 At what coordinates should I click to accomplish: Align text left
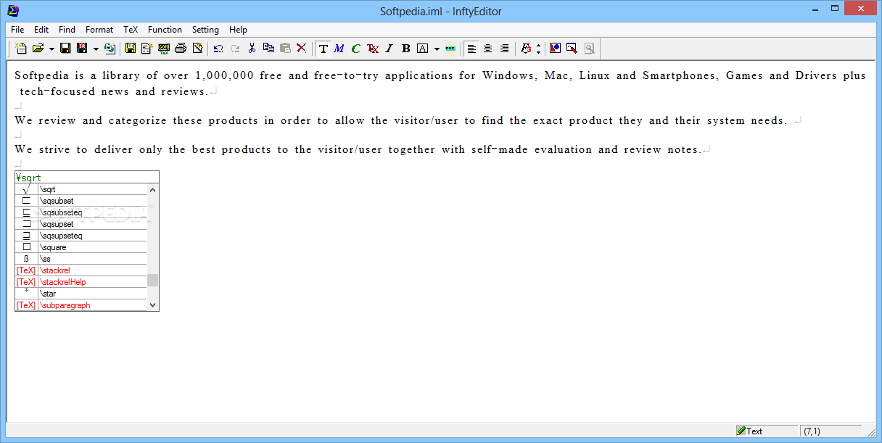point(471,49)
